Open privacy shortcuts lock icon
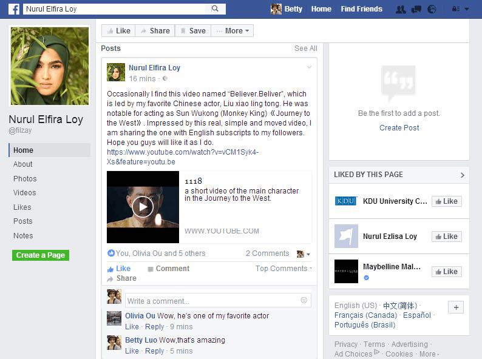 pos(456,9)
